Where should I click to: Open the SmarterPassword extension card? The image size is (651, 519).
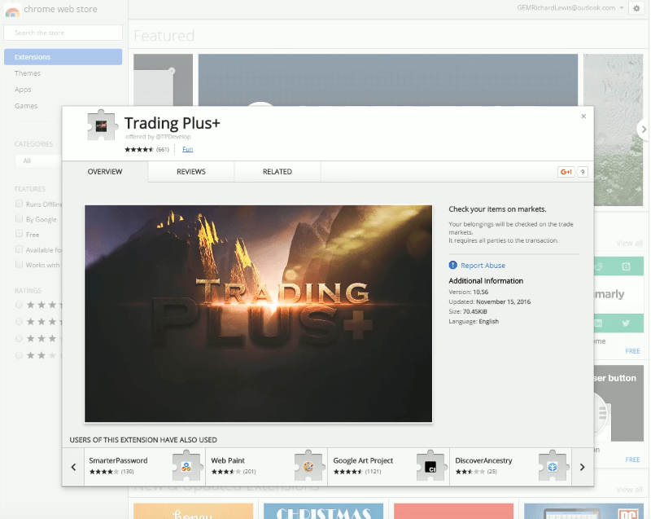point(145,467)
